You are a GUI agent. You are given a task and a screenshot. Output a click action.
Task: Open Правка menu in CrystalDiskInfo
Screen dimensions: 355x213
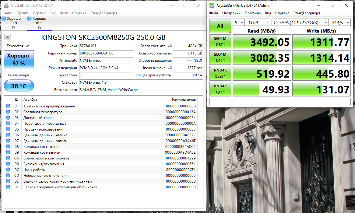tap(23, 13)
